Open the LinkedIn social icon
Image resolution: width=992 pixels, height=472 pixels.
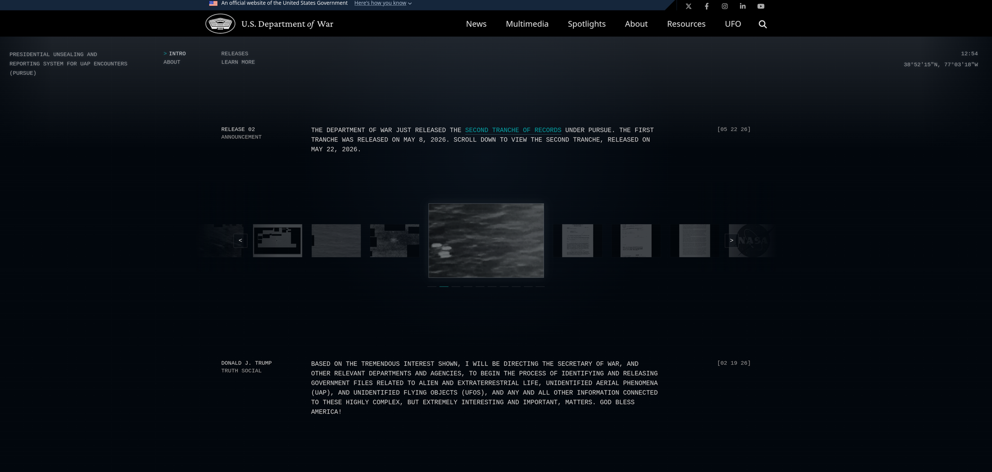pyautogui.click(x=743, y=6)
